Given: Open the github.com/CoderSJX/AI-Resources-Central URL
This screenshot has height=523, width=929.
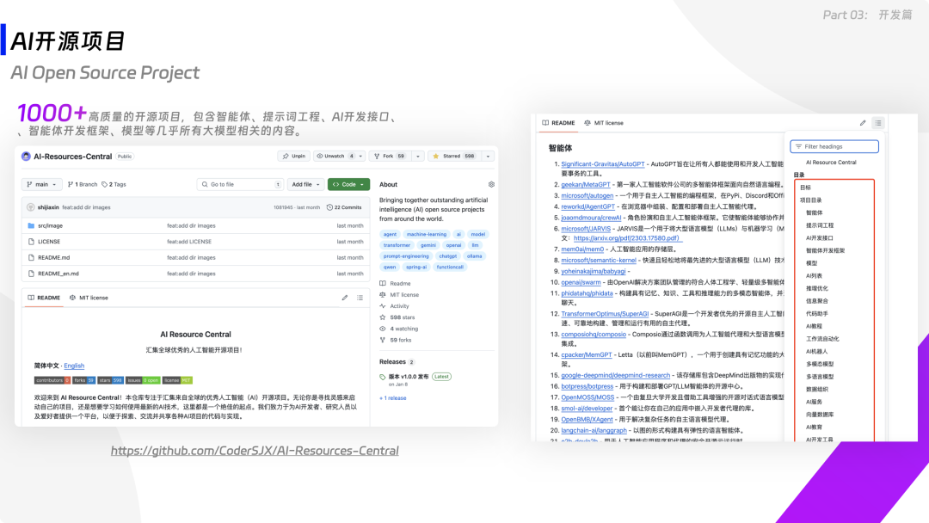Looking at the screenshot, I should point(255,451).
